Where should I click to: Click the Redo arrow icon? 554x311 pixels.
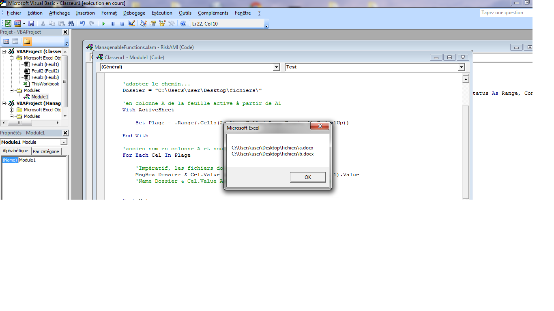pyautogui.click(x=92, y=23)
